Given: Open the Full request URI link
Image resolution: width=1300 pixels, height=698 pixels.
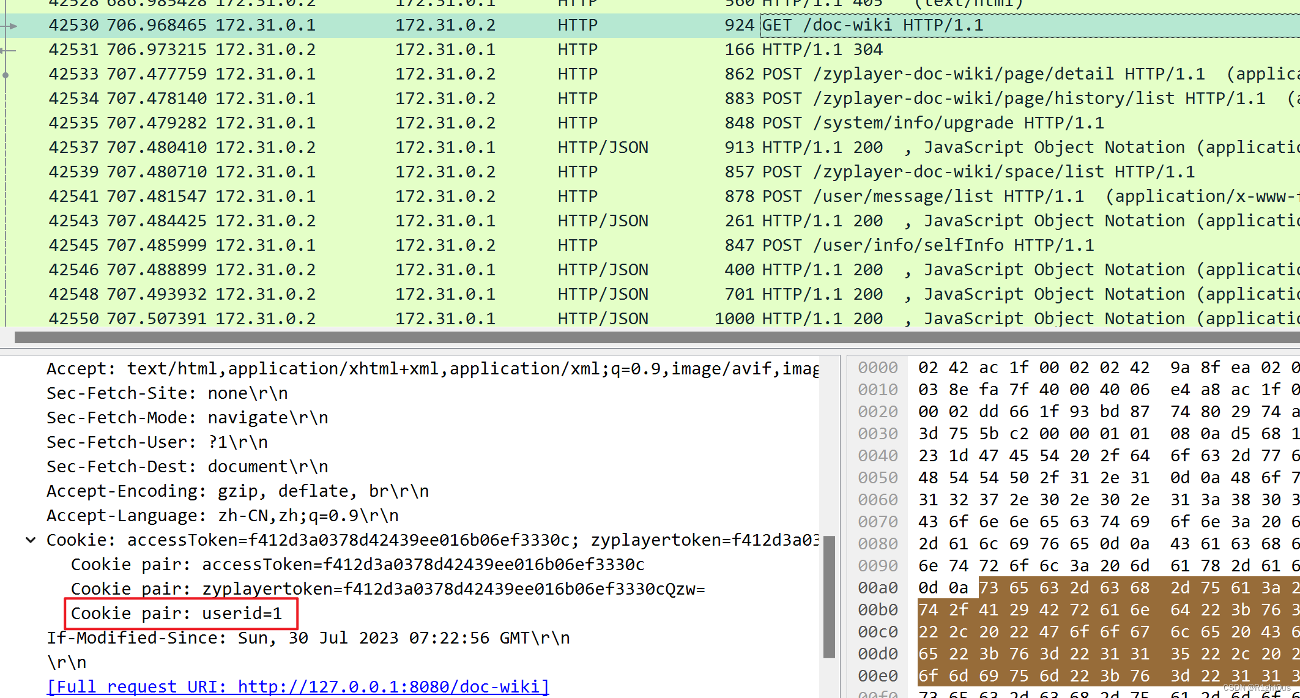Looking at the screenshot, I should pyautogui.click(x=298, y=686).
